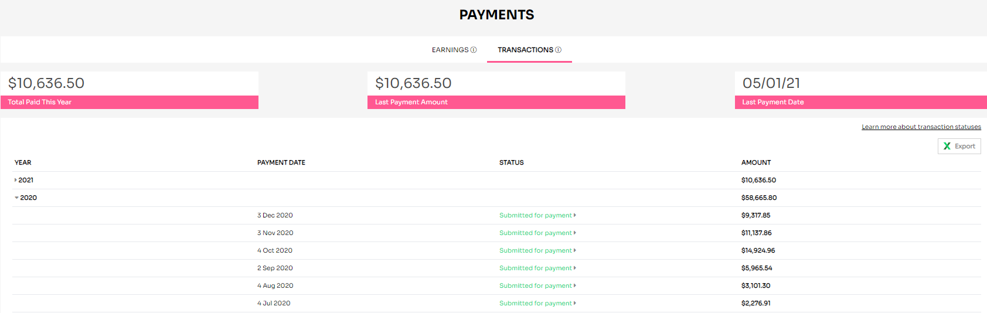Screen dimensions: 987x313
Task: Click the Excel icon on Export button
Action: coord(947,146)
